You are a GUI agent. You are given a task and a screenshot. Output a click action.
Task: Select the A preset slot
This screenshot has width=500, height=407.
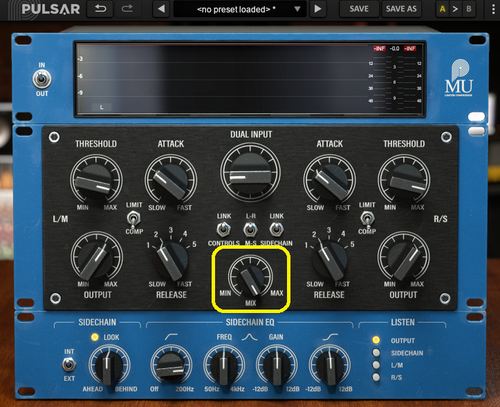443,9
